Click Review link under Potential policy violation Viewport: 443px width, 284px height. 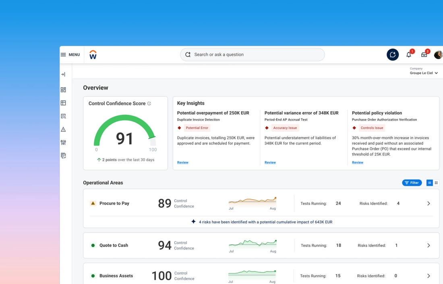(358, 163)
